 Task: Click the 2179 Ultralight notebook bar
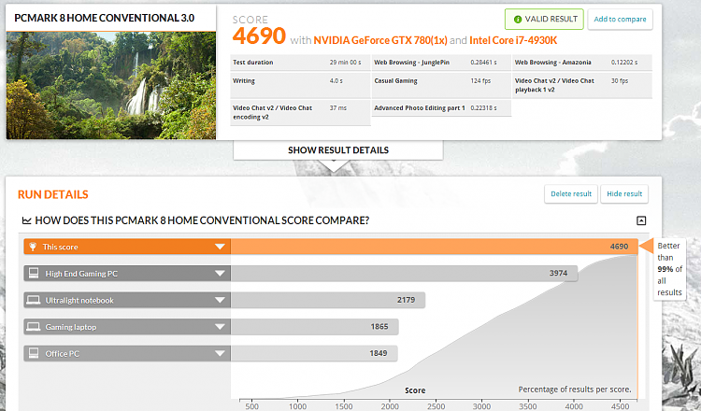pyautogui.click(x=328, y=300)
